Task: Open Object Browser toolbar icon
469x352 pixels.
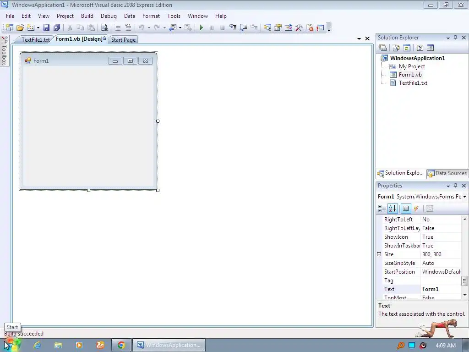Action: 289,27
